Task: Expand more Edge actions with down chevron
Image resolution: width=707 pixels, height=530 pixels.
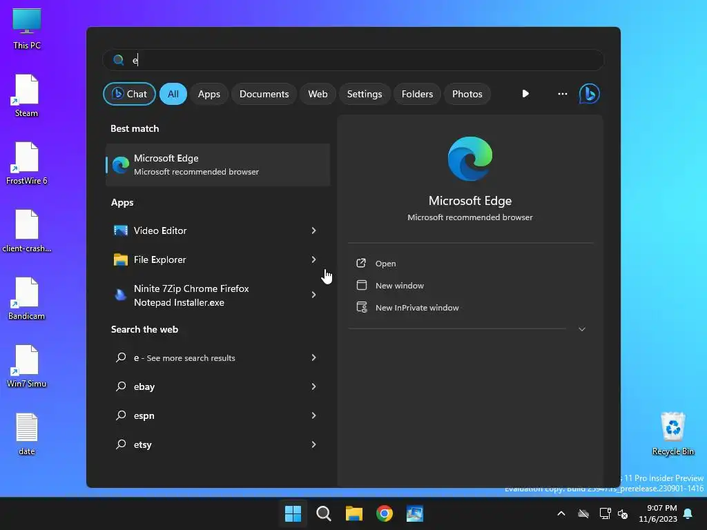Action: tap(581, 329)
